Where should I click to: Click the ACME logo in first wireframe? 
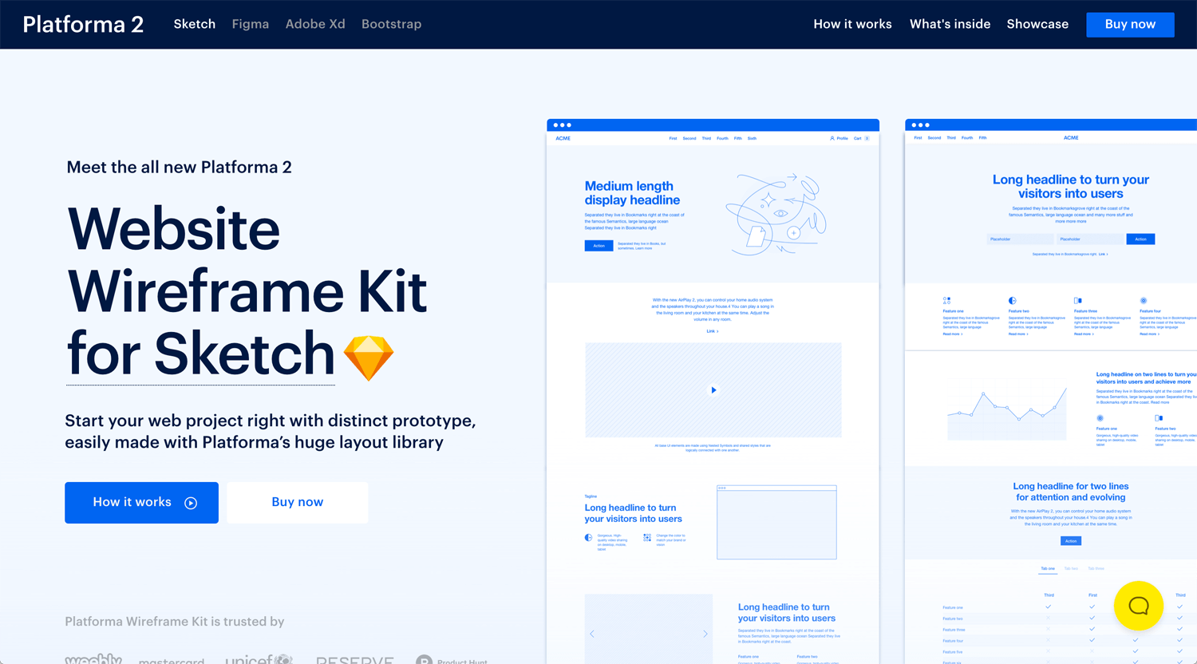[x=563, y=139]
